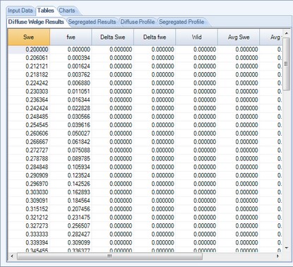Select fwe cell 0.089785
This screenshot has width=293, height=267.
click(x=71, y=159)
